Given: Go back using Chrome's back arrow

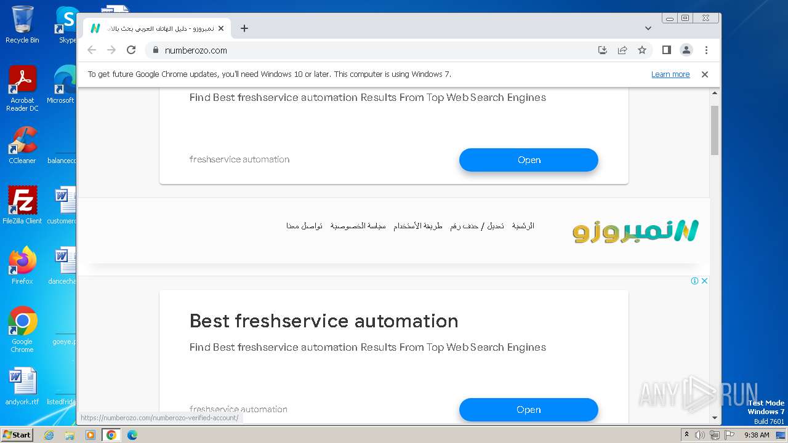Looking at the screenshot, I should pyautogui.click(x=92, y=50).
